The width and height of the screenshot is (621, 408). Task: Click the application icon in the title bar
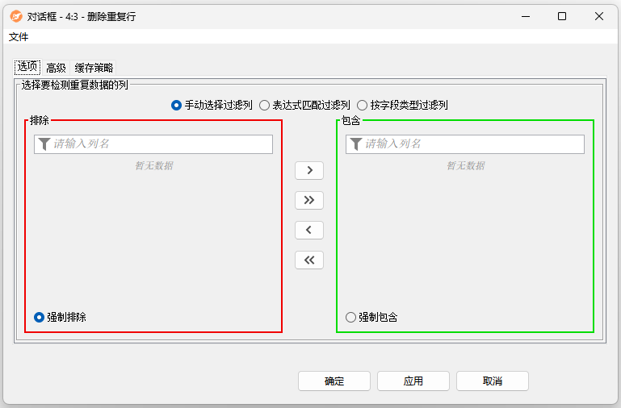[x=16, y=16]
